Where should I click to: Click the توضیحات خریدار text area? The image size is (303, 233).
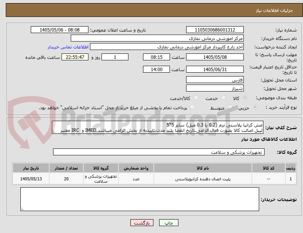coord(140,199)
